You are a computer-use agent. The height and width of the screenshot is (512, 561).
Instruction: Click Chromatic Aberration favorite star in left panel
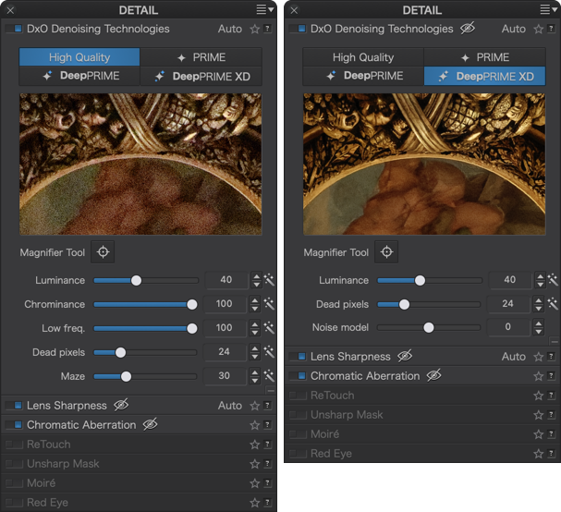click(x=255, y=425)
